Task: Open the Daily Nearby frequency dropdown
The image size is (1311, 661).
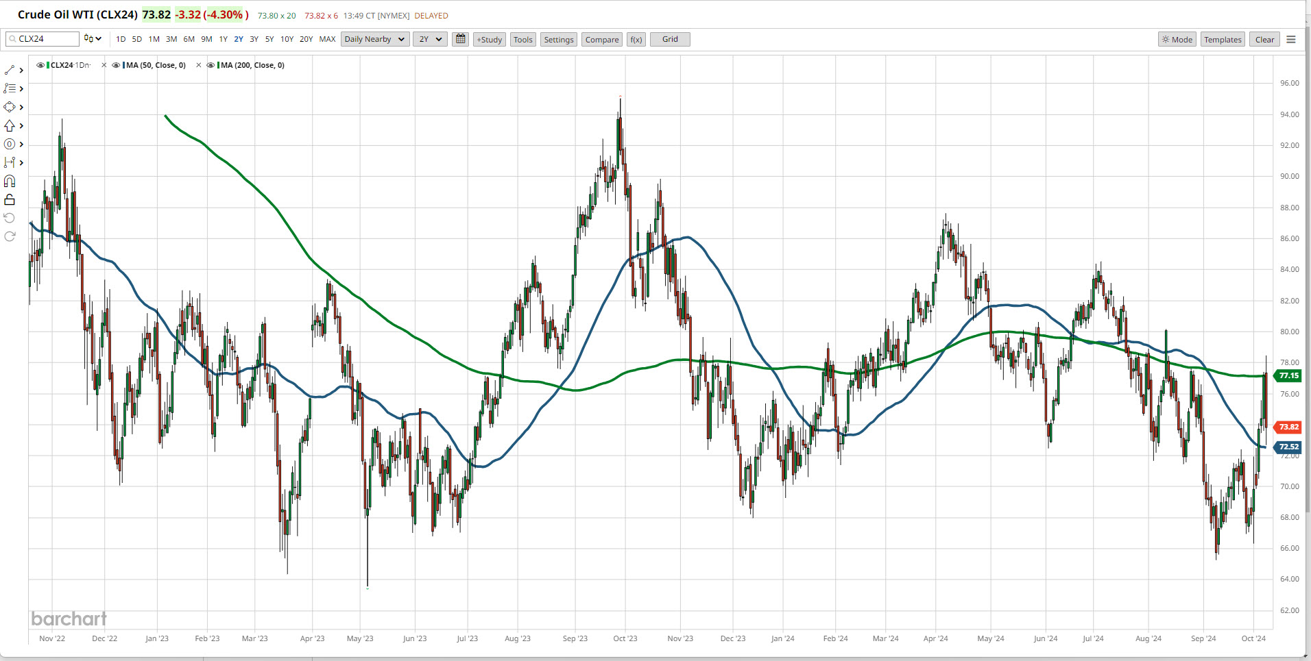Action: tap(375, 39)
